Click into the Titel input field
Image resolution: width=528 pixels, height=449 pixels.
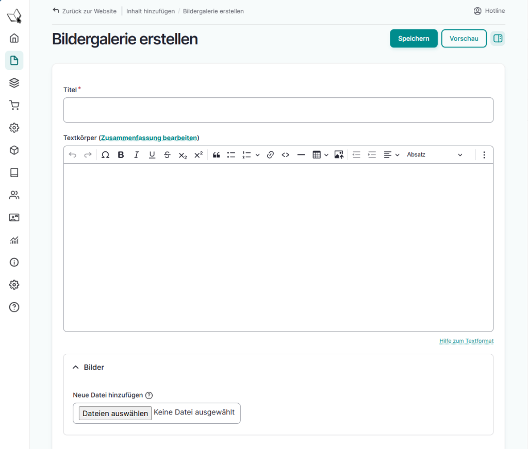278,110
